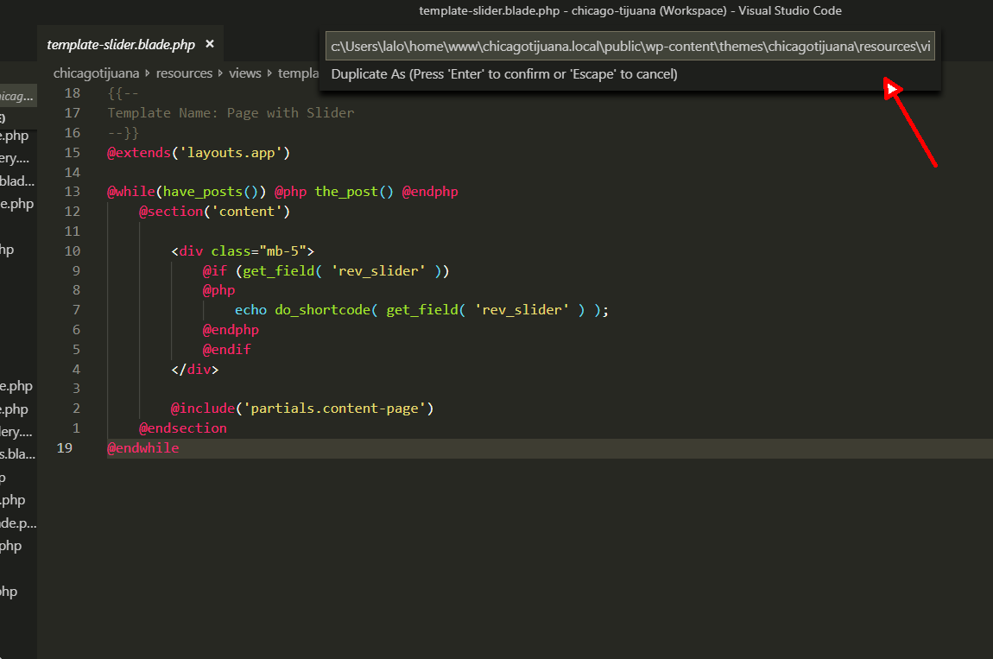The height and width of the screenshot is (659, 993).
Task: Select the highlighted 'icag...' sidebar entry
Action: tap(17, 97)
